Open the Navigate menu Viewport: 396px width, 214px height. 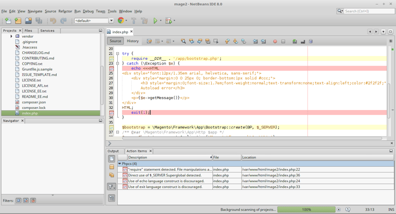click(35, 11)
